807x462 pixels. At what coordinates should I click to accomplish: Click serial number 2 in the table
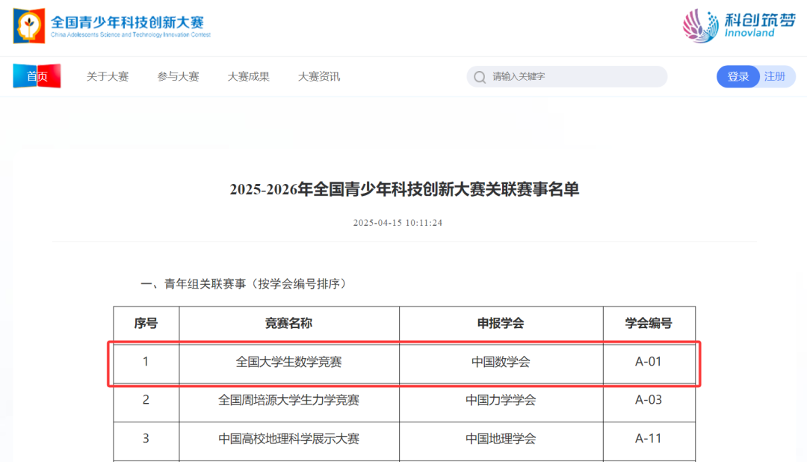(x=146, y=400)
